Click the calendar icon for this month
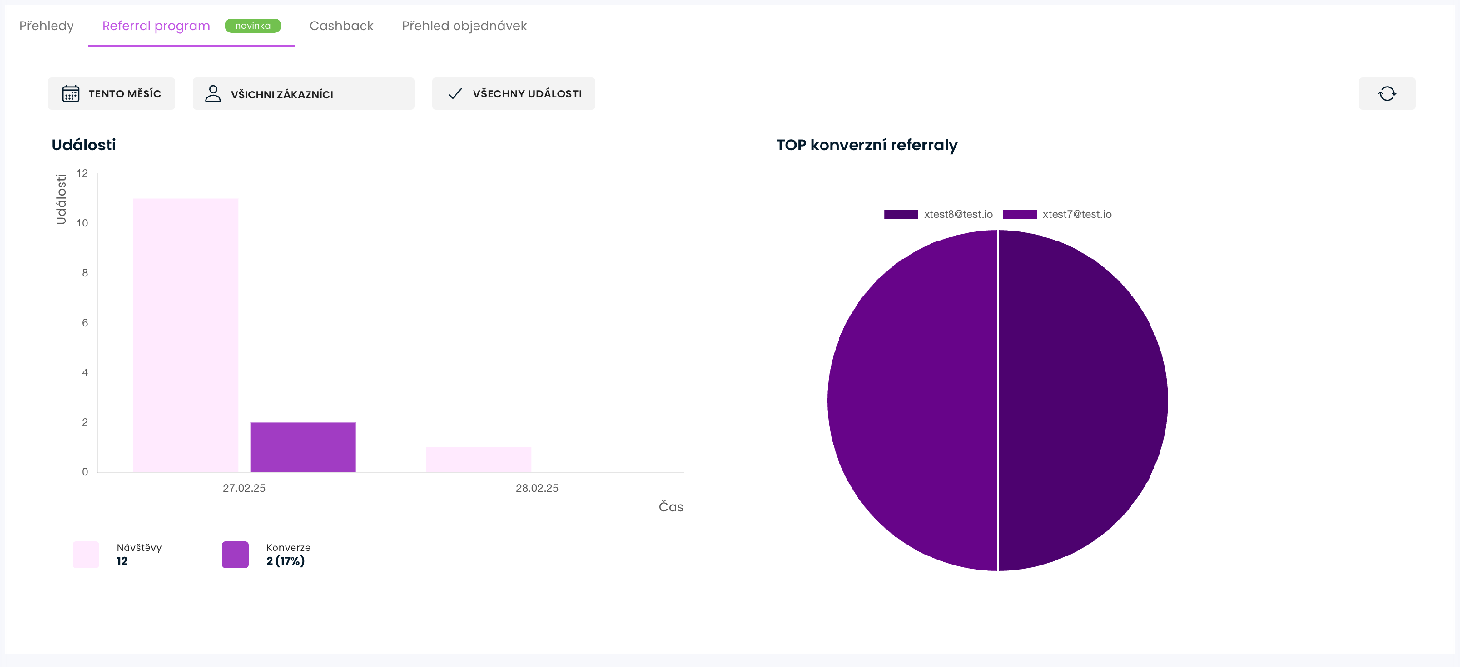Screen dimensions: 1460x667 coord(71,93)
